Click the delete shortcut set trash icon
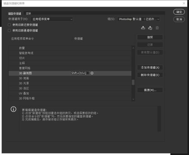Viewport: 189px width, 155px height. 157,28
